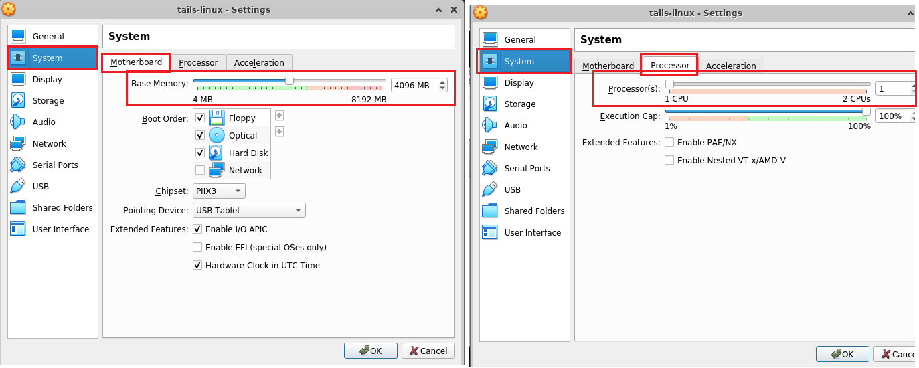Open User Interface icon in left window

point(19,229)
